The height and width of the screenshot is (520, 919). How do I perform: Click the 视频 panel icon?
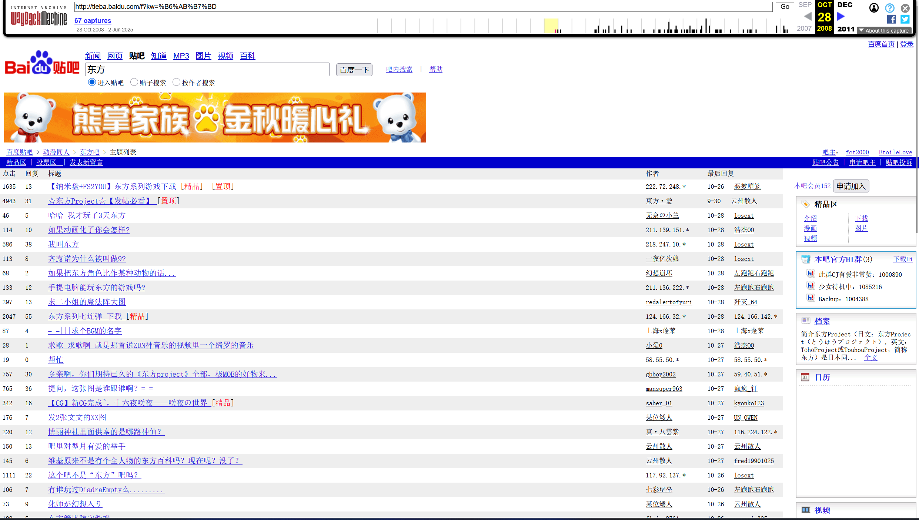[x=806, y=510]
